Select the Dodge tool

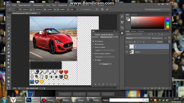[x=8, y=63]
